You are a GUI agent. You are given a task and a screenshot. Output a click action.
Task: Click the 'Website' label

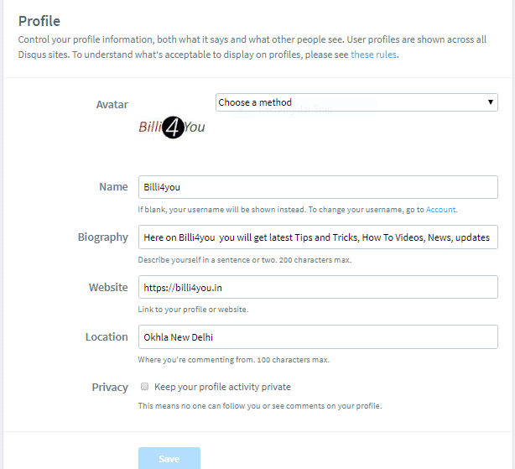pos(108,288)
